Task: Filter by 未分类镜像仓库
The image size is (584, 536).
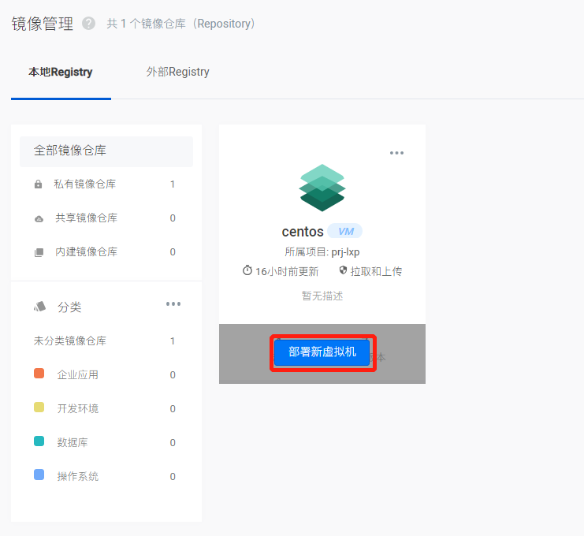Action: coord(70,341)
